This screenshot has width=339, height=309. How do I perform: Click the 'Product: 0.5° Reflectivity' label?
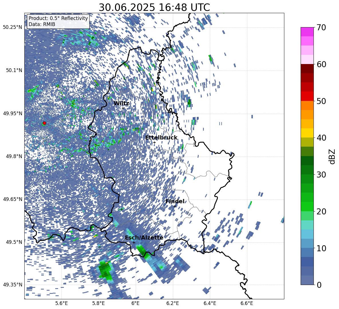coord(58,18)
